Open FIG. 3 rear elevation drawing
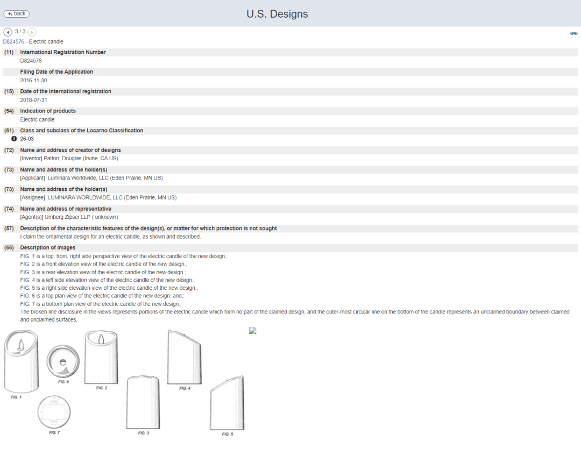The height and width of the screenshot is (464, 581). (143, 402)
